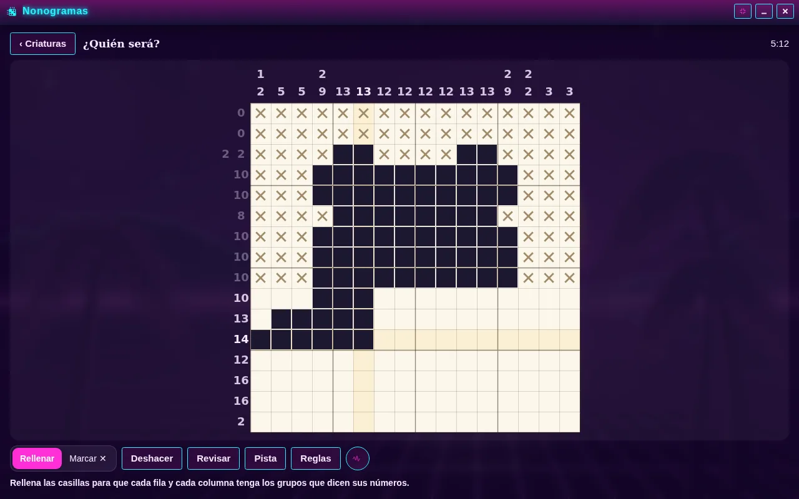799x499 pixels.
Task: Click the Nonogramas app icon in title bar
Action: coord(11,11)
